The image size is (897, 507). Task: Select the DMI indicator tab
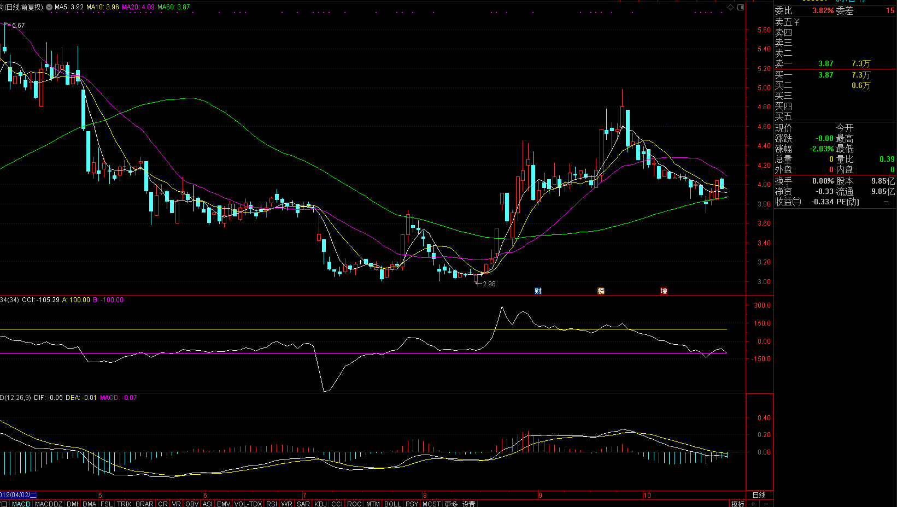click(x=72, y=504)
